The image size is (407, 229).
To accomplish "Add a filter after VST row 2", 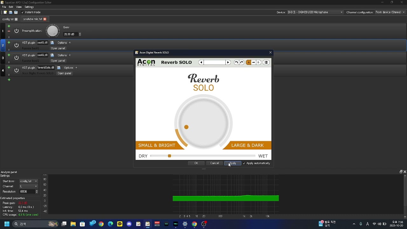I will point(9,42).
